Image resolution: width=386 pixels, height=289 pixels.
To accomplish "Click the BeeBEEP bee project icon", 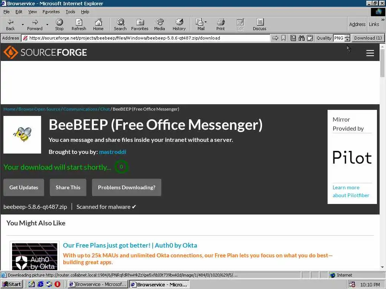I will (22, 135).
